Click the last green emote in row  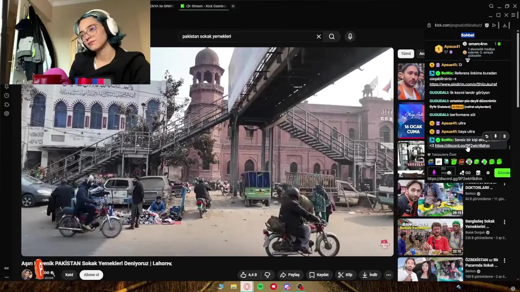[x=499, y=162]
